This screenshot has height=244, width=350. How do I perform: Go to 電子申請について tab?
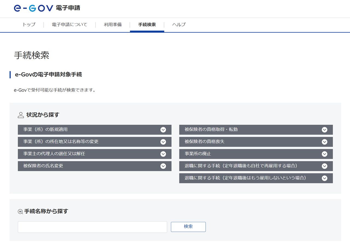pyautogui.click(x=69, y=25)
